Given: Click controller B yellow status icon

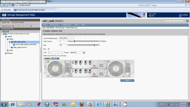Looking at the screenshot, I should (72, 71).
